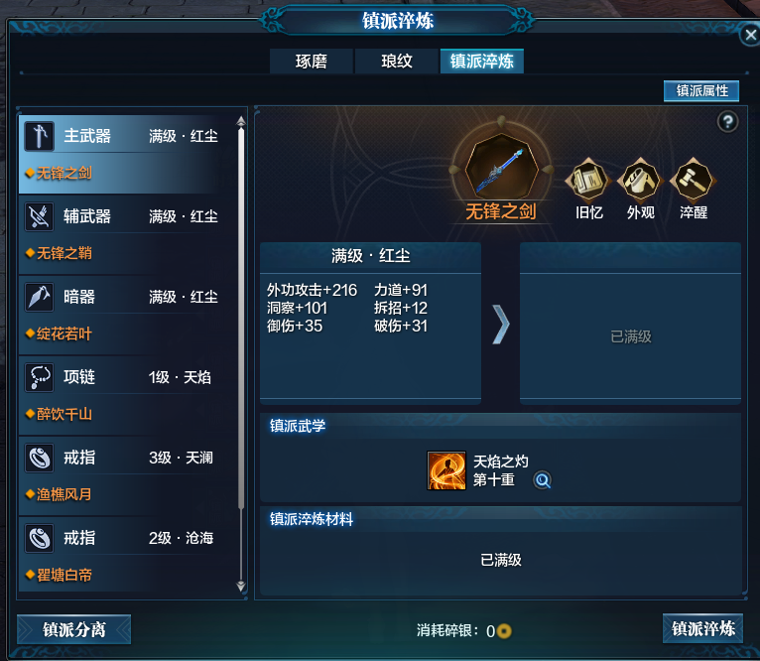Click the equipment list scroll-up arrow
The width and height of the screenshot is (760, 661).
pos(241,122)
